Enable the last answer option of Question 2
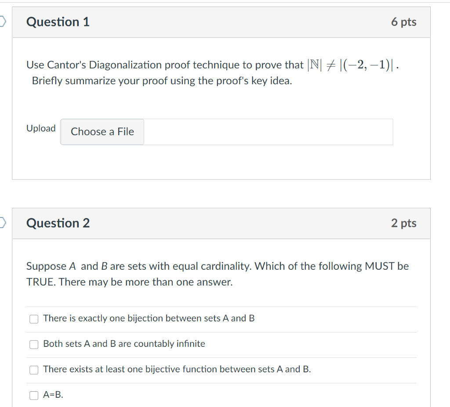This screenshot has height=407, width=450. coord(34,395)
